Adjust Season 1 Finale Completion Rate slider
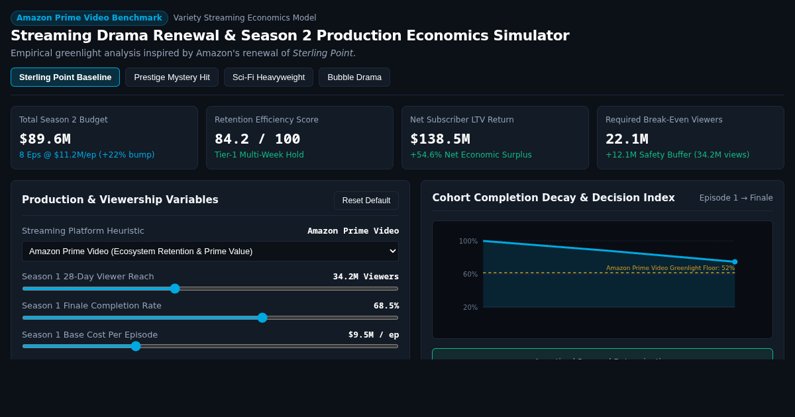Screen dimensions: 795x417 (x=210, y=318)
